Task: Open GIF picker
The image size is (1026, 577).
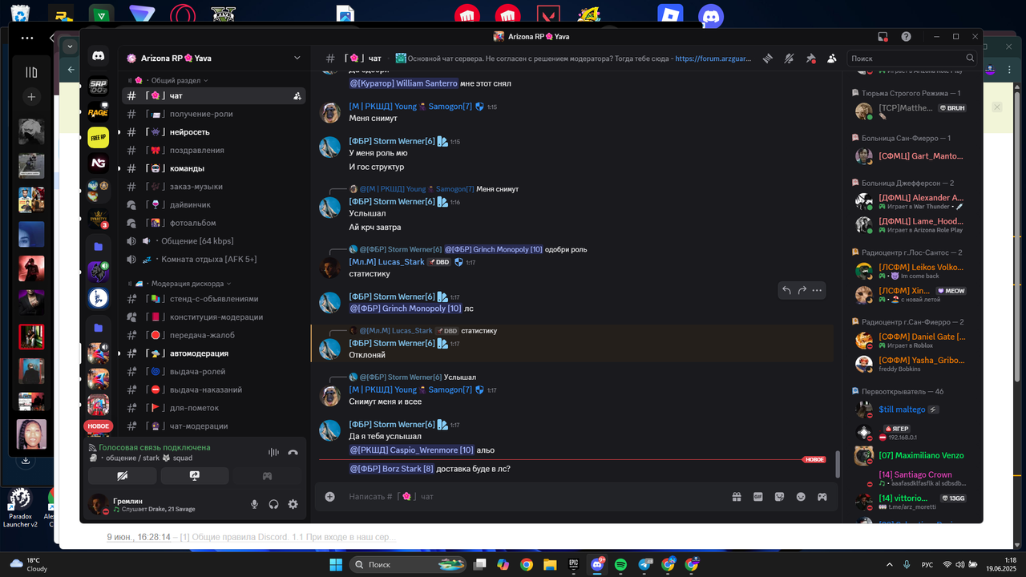Action: [x=758, y=497]
